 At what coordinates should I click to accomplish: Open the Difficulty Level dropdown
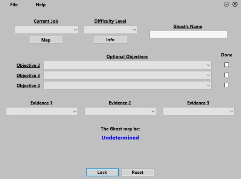(x=110, y=29)
